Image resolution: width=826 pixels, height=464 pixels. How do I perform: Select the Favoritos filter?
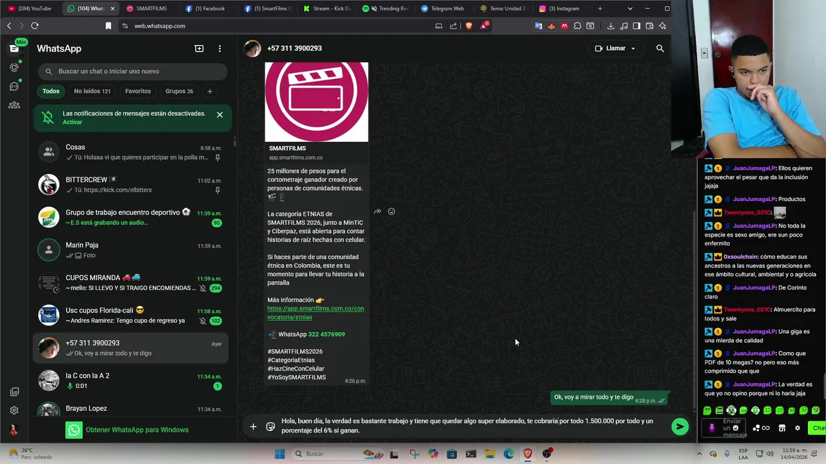137,92
